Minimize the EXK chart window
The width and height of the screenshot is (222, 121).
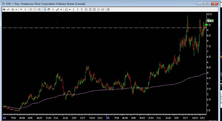click(200, 4)
